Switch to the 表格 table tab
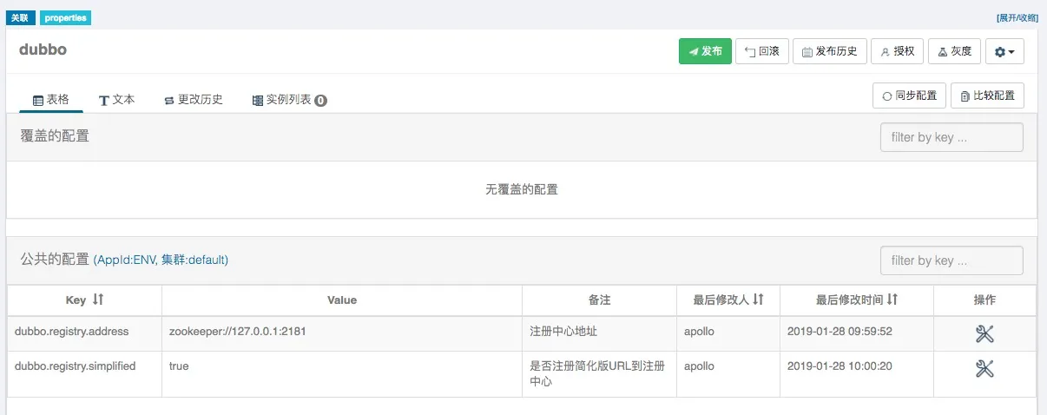Viewport: 1047px width, 415px height. [x=50, y=100]
